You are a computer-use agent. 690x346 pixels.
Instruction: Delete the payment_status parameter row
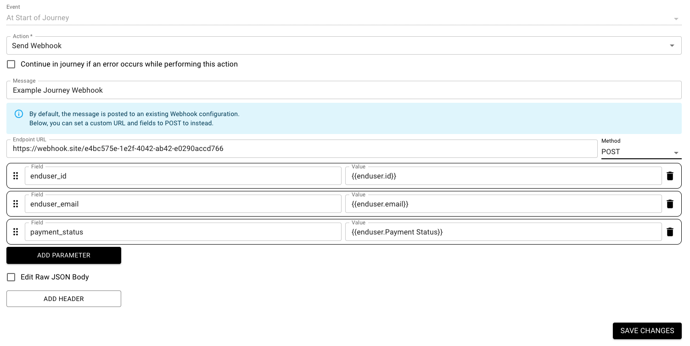pos(670,232)
